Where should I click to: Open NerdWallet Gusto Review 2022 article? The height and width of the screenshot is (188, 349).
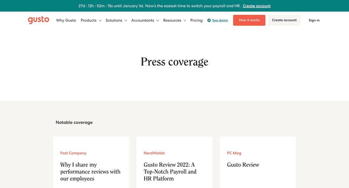click(x=170, y=172)
